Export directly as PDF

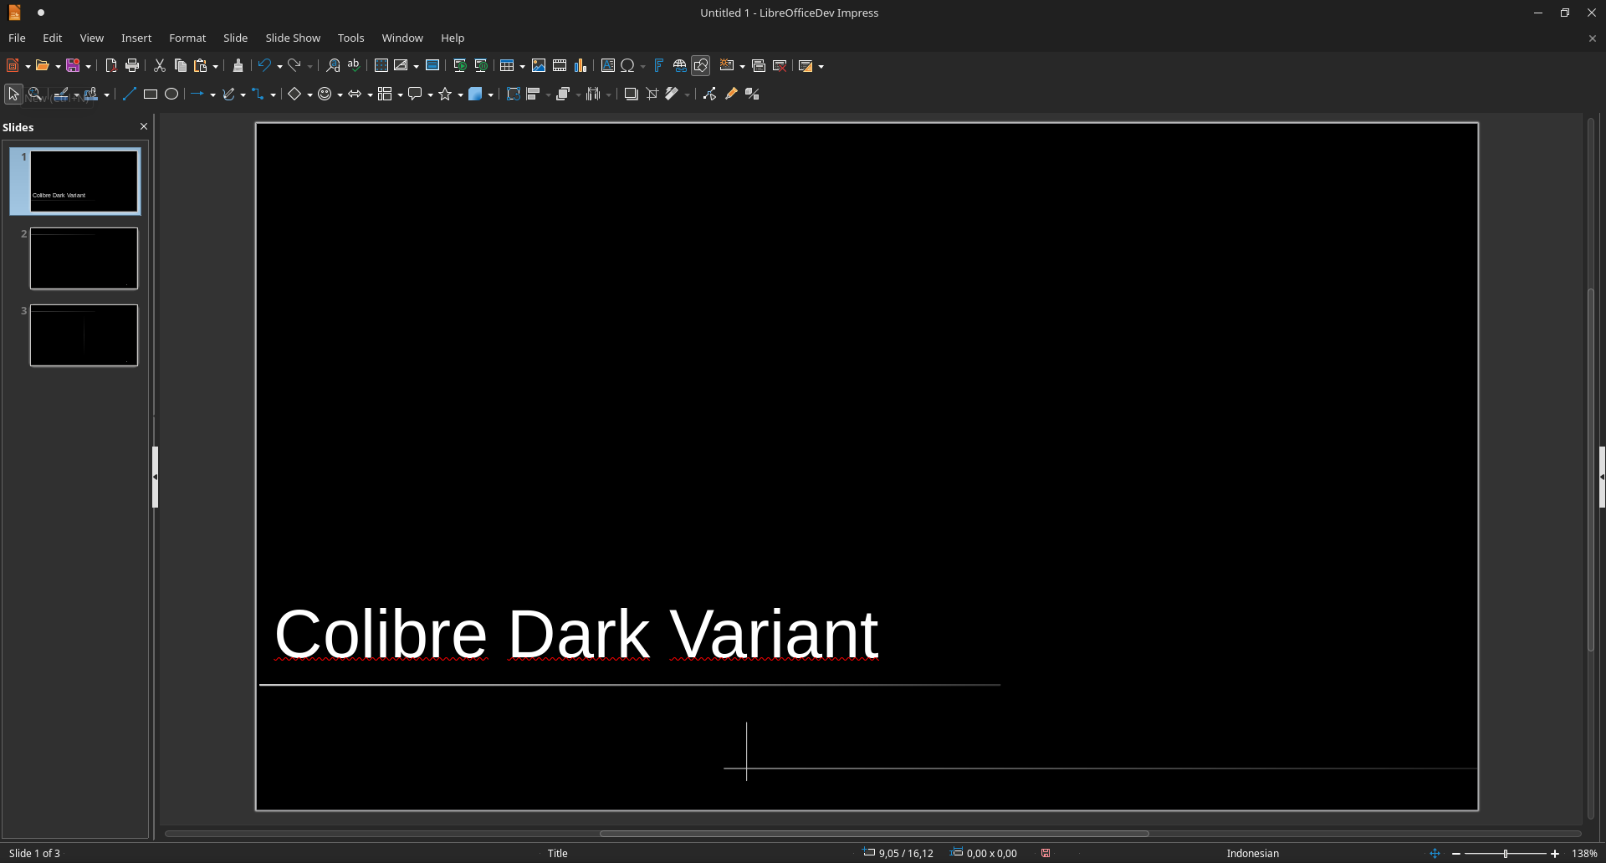[x=110, y=66]
